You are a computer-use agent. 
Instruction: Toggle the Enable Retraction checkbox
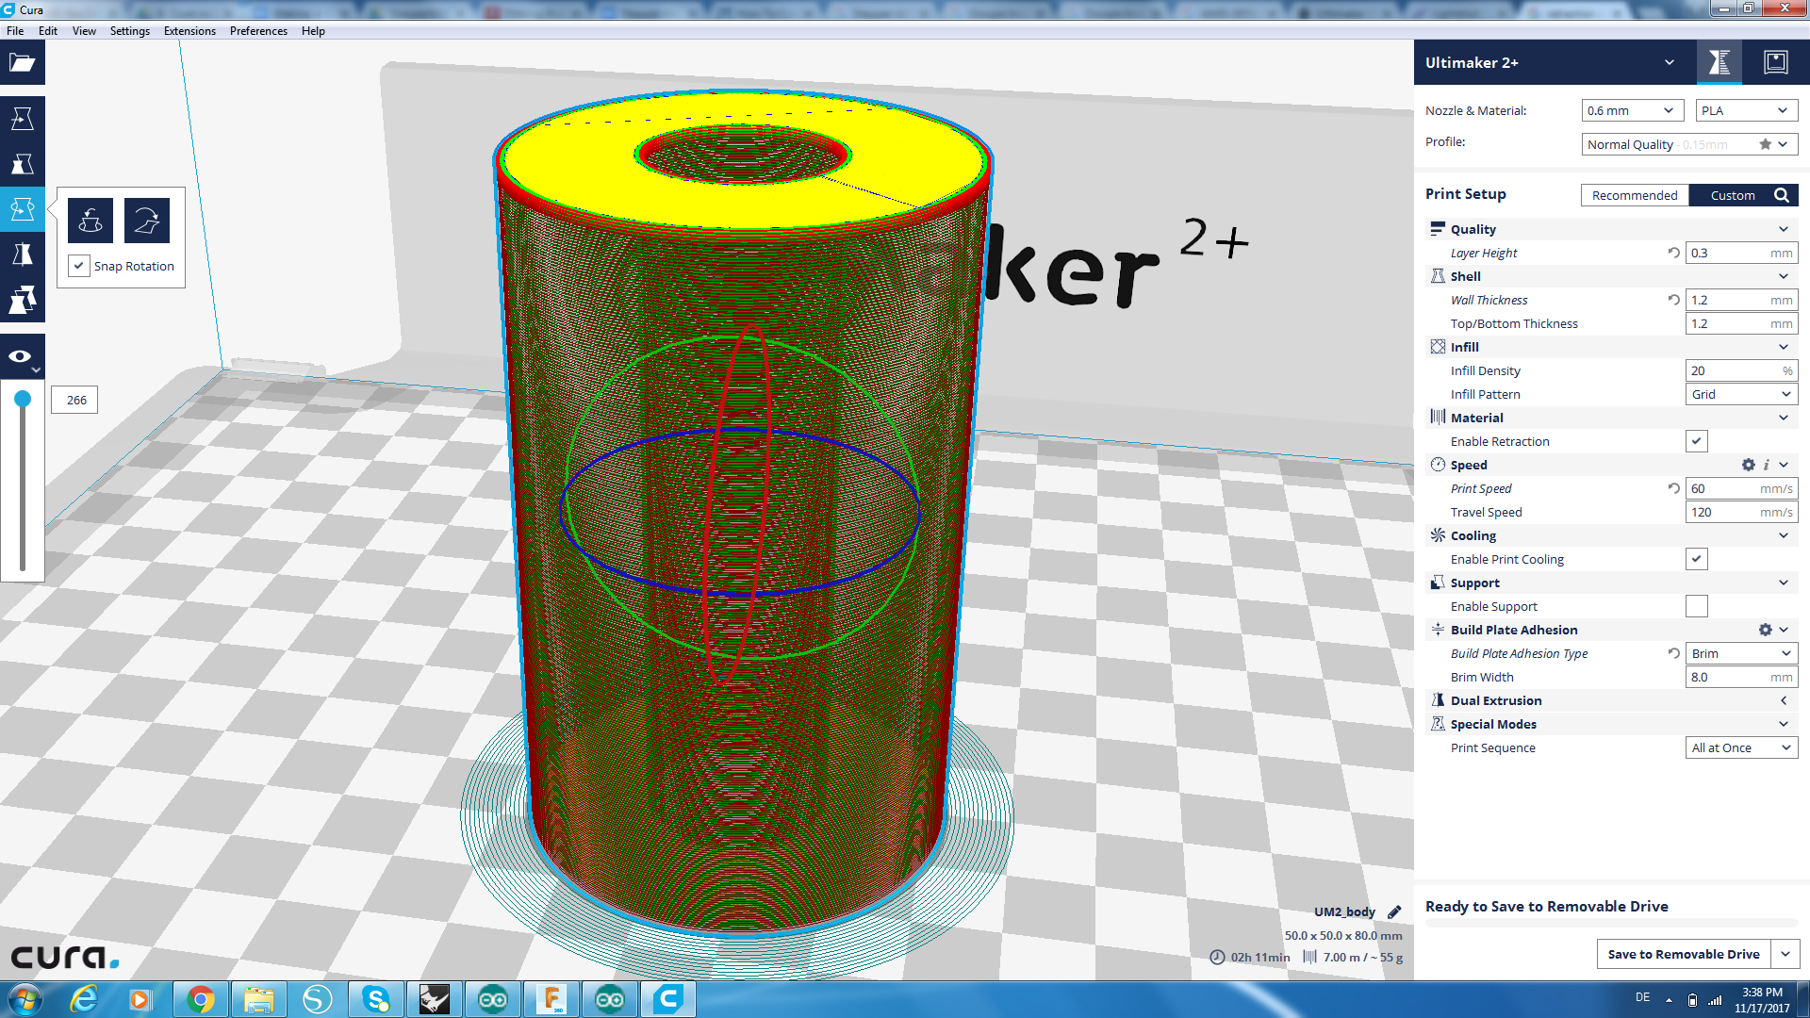click(1696, 441)
